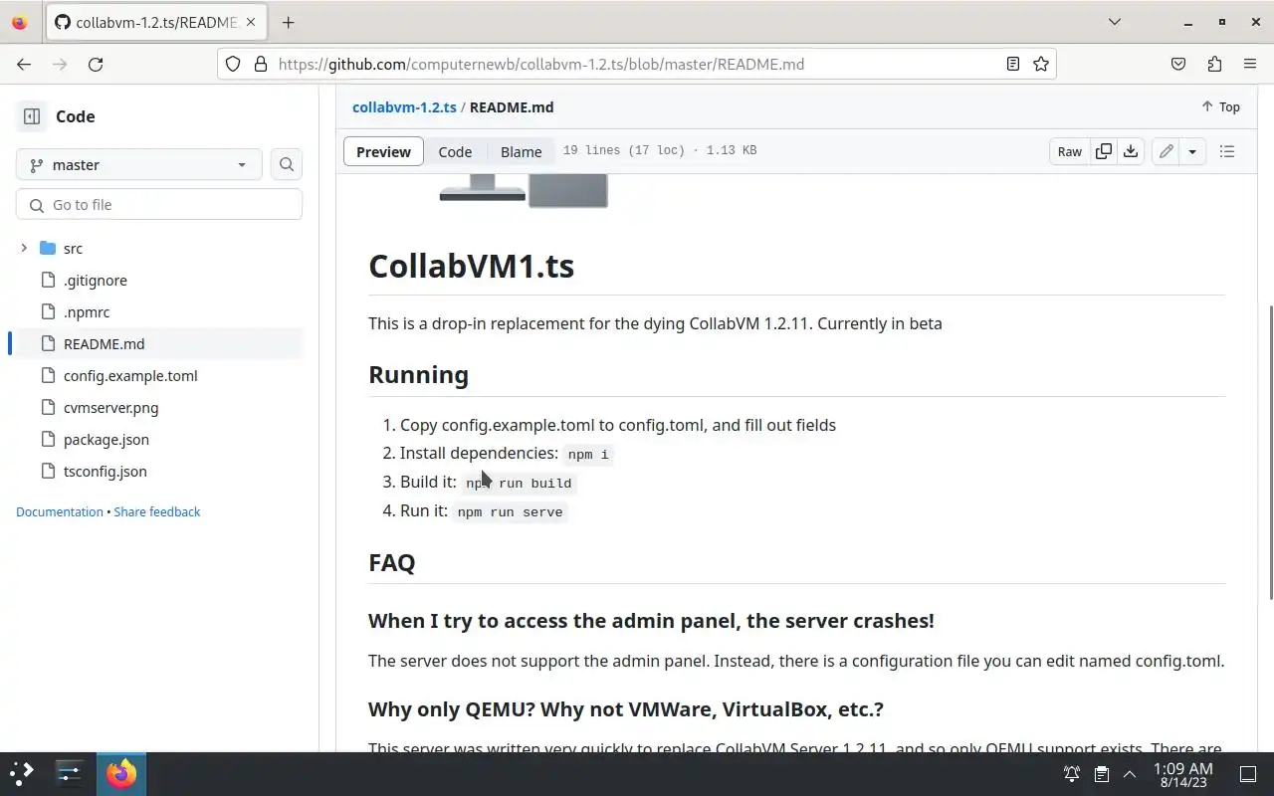
Task: Open Documentation link
Action: [x=60, y=511]
